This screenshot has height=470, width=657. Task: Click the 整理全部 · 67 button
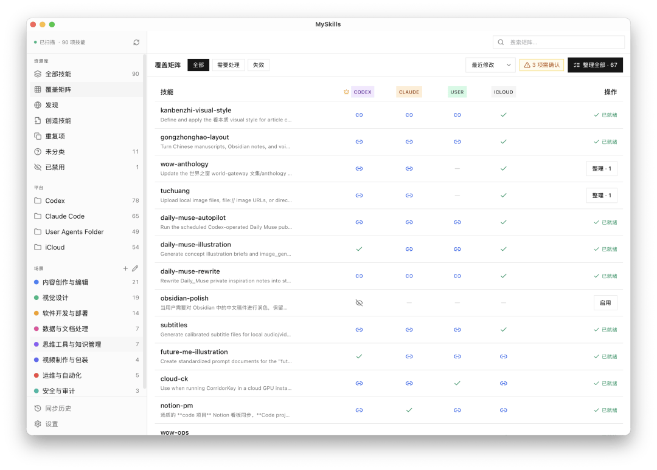point(595,65)
